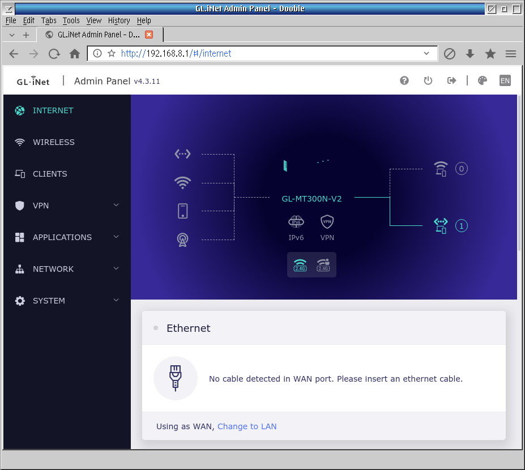525x470 pixels.
Task: Click the SYSTEM gear icon in sidebar
Action: [x=20, y=301]
